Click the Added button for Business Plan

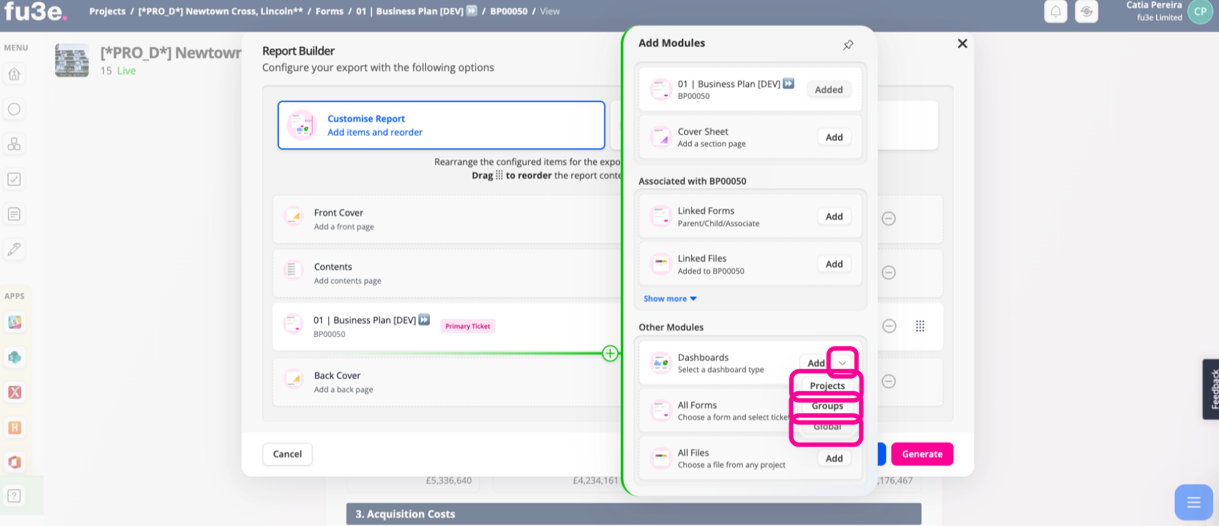point(829,90)
